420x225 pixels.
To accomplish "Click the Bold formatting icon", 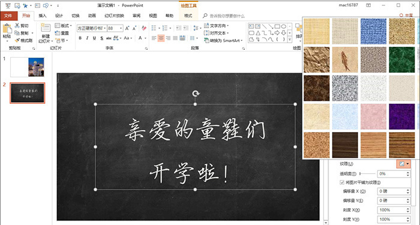I will click(80, 38).
